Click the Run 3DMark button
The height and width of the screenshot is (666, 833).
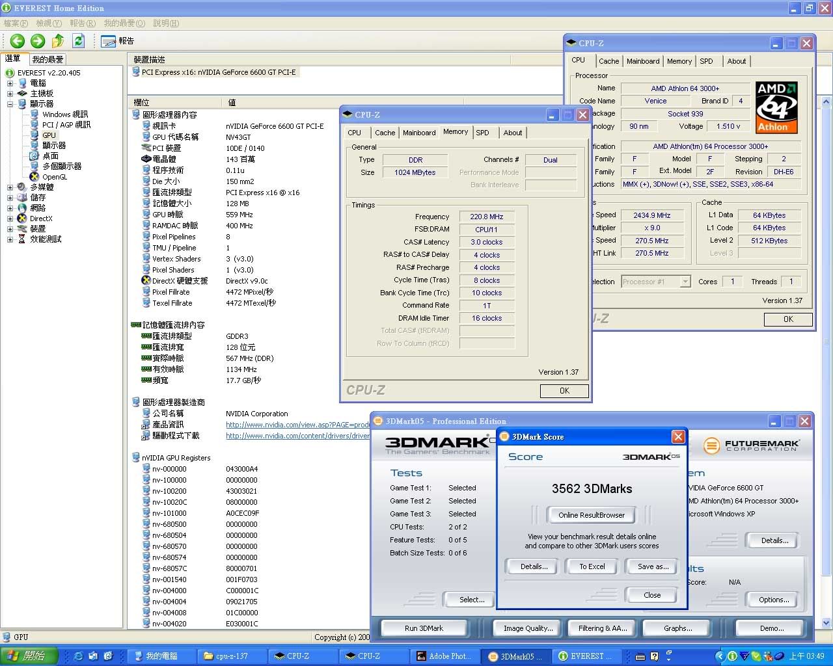pos(424,628)
